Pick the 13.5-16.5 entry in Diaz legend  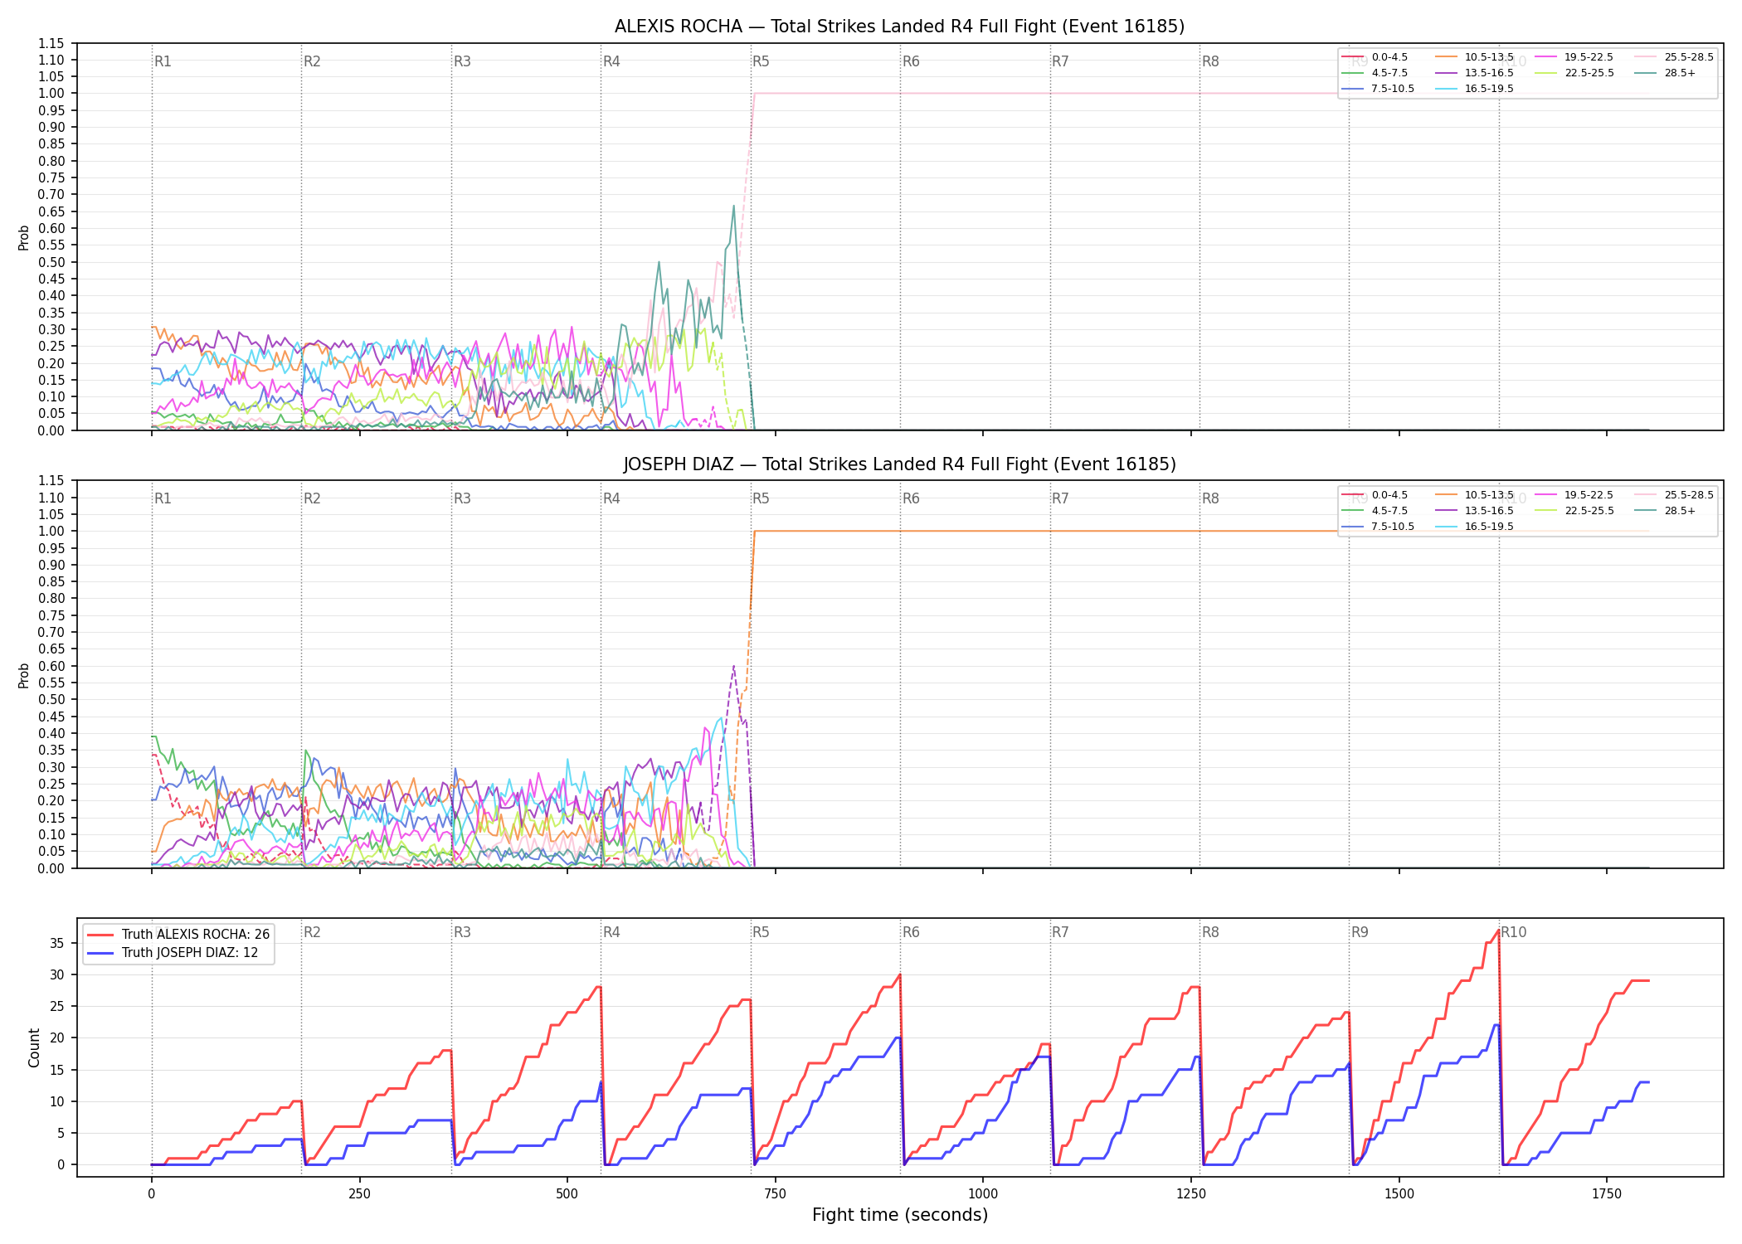[1474, 511]
